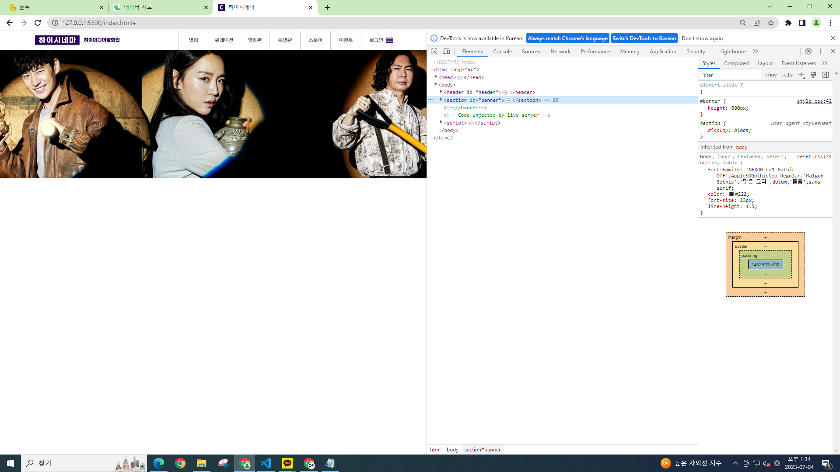Toggle the device toolbar icon

coord(446,52)
